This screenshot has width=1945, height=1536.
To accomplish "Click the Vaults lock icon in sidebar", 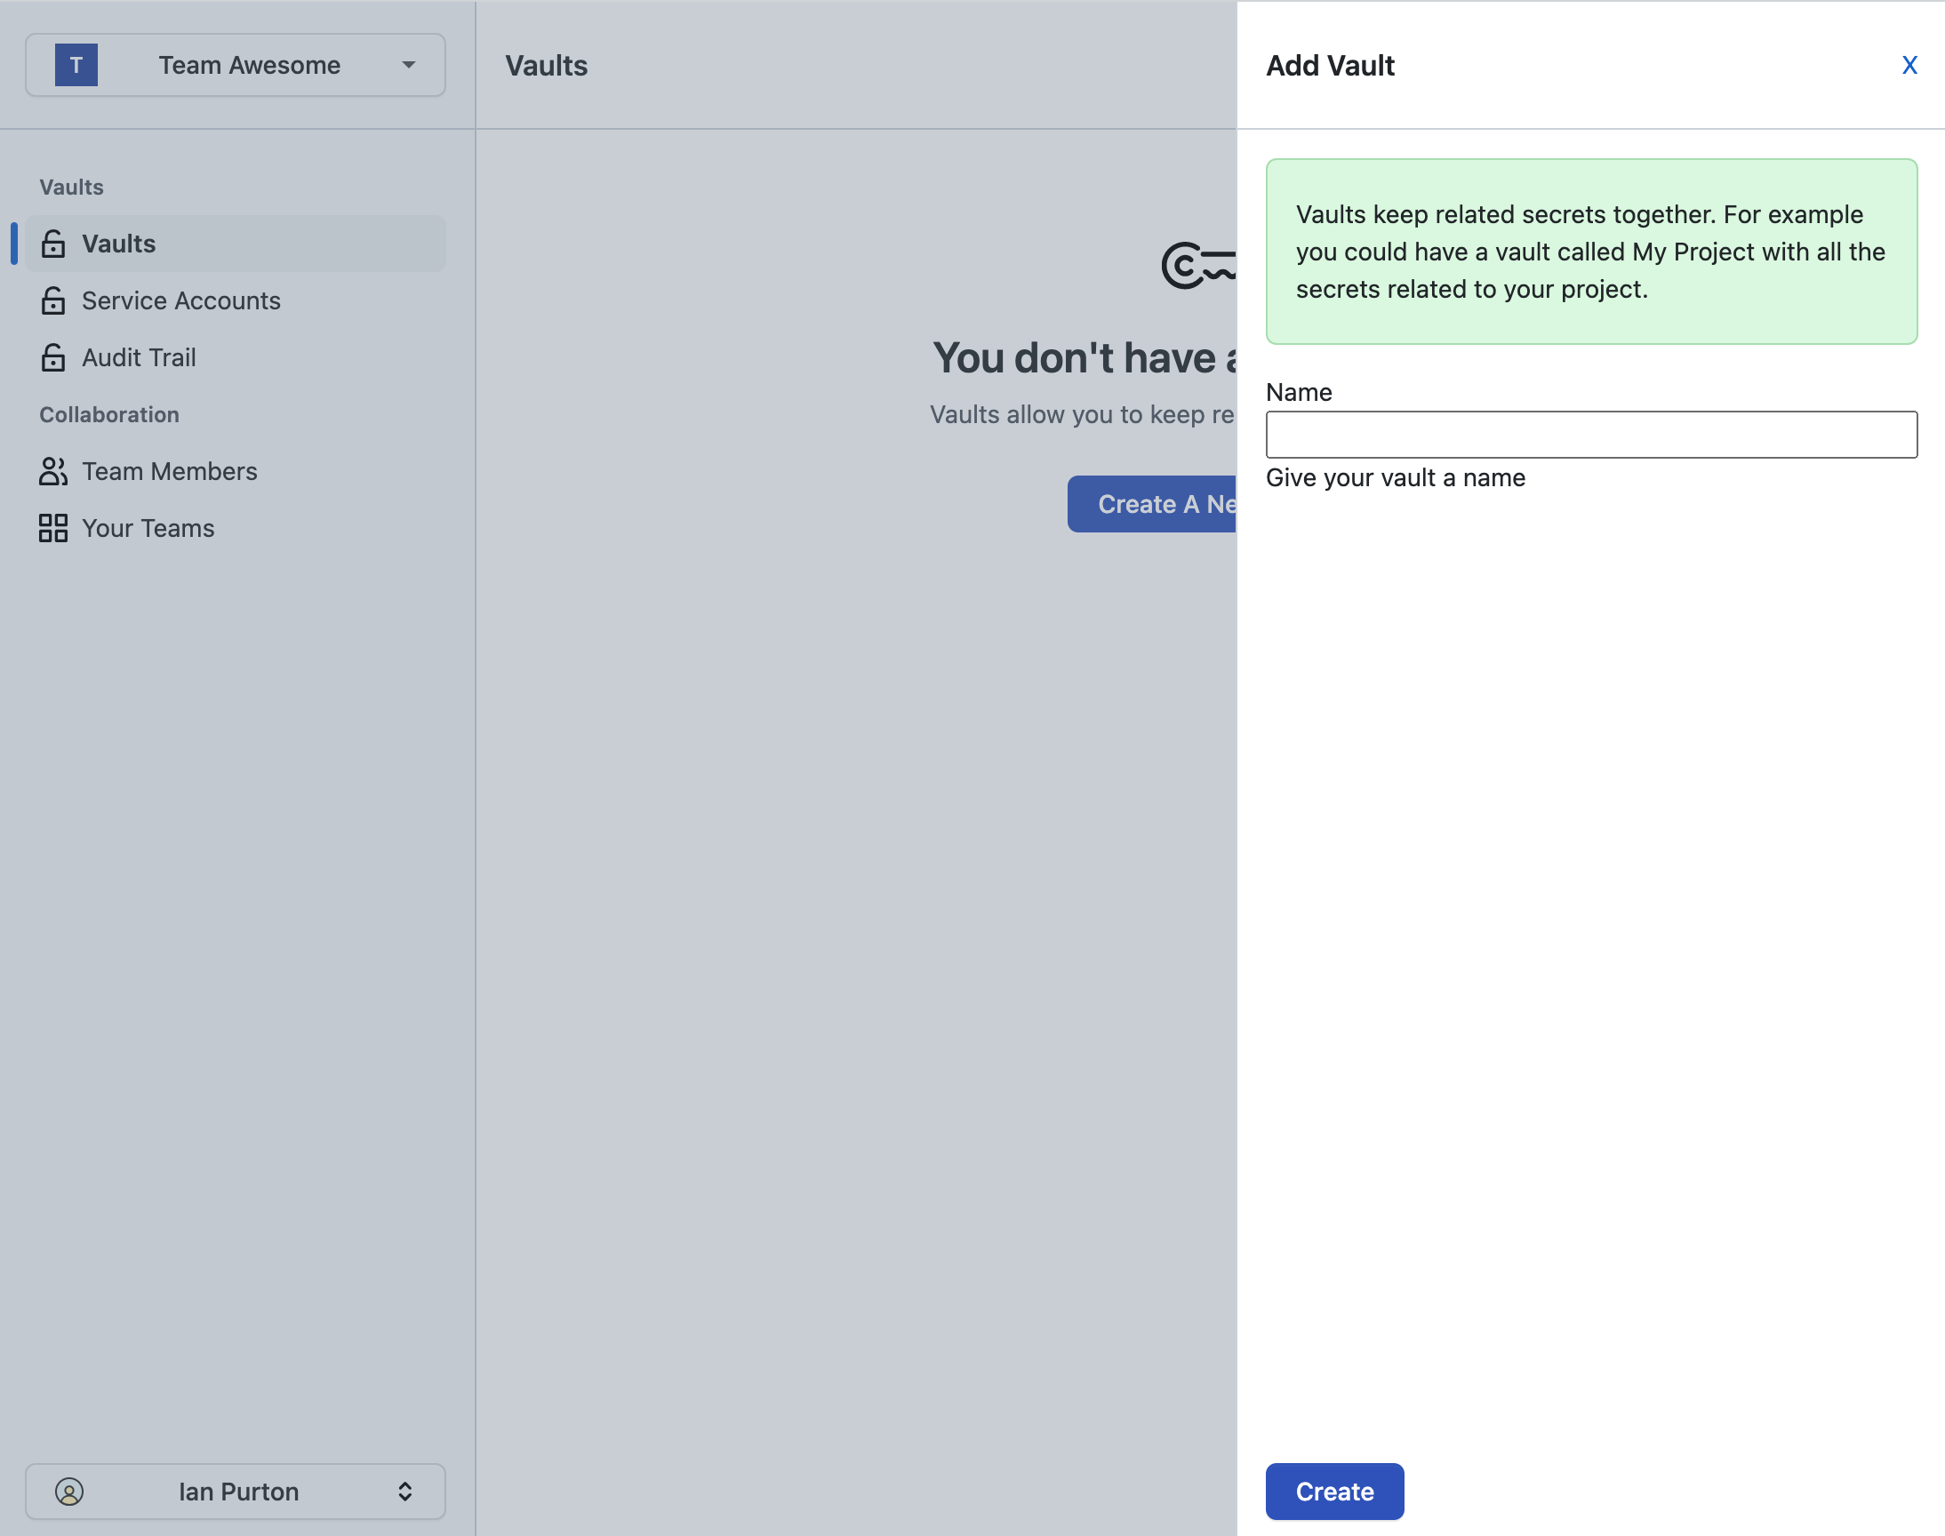I will (x=53, y=244).
